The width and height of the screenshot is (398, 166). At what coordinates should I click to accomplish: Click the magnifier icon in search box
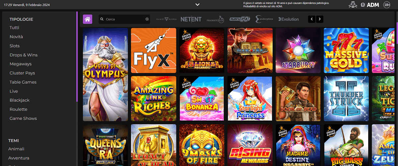pyautogui.click(x=102, y=19)
